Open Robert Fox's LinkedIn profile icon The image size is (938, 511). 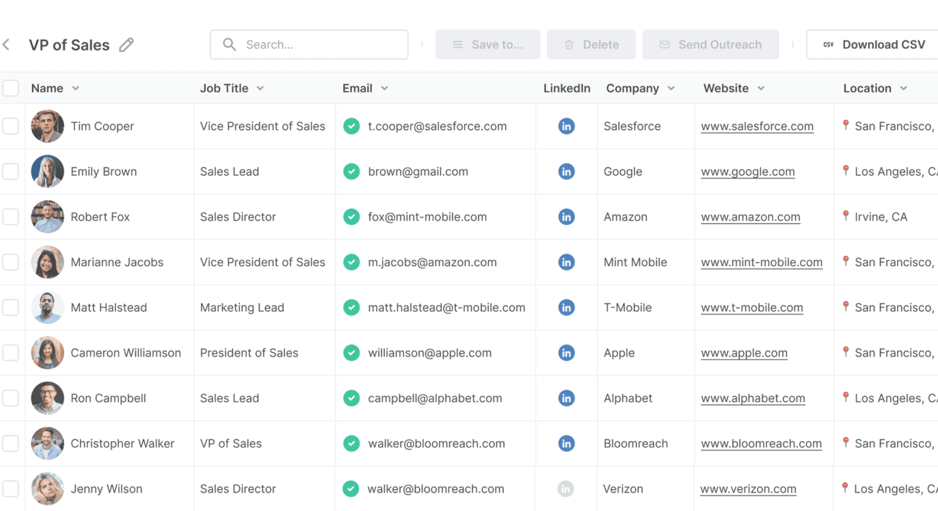point(566,217)
